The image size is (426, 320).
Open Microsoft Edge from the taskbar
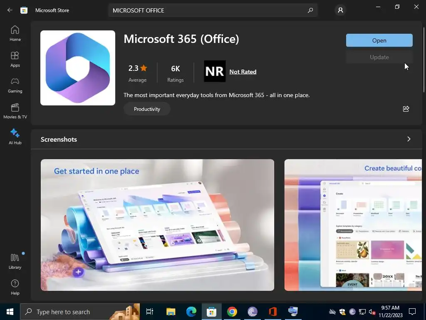tap(191, 312)
